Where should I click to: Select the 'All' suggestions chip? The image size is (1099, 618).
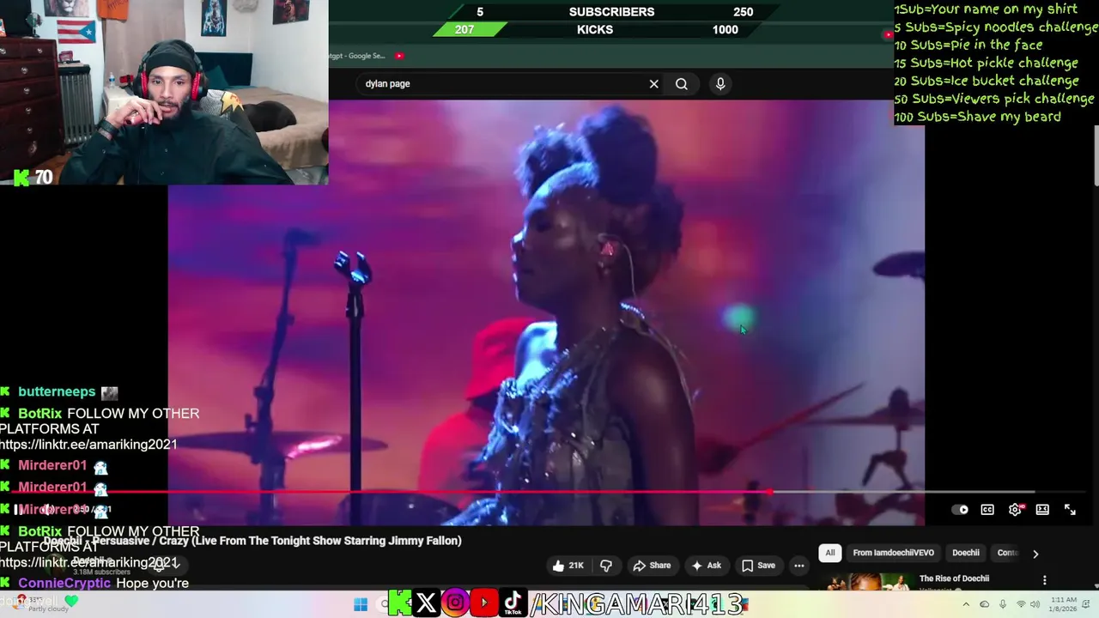pyautogui.click(x=830, y=553)
